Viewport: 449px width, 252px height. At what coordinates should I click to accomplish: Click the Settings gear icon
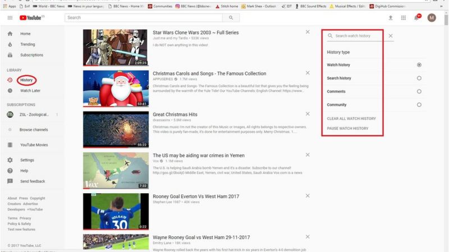[x=10, y=160]
